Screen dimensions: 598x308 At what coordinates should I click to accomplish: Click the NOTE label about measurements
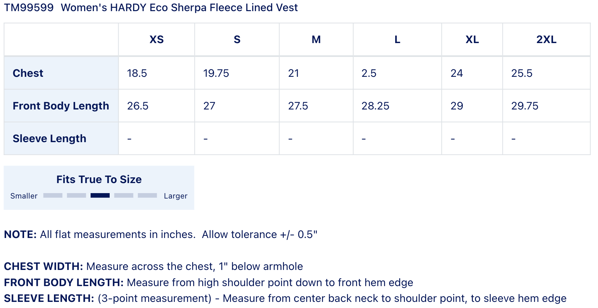pos(20,234)
